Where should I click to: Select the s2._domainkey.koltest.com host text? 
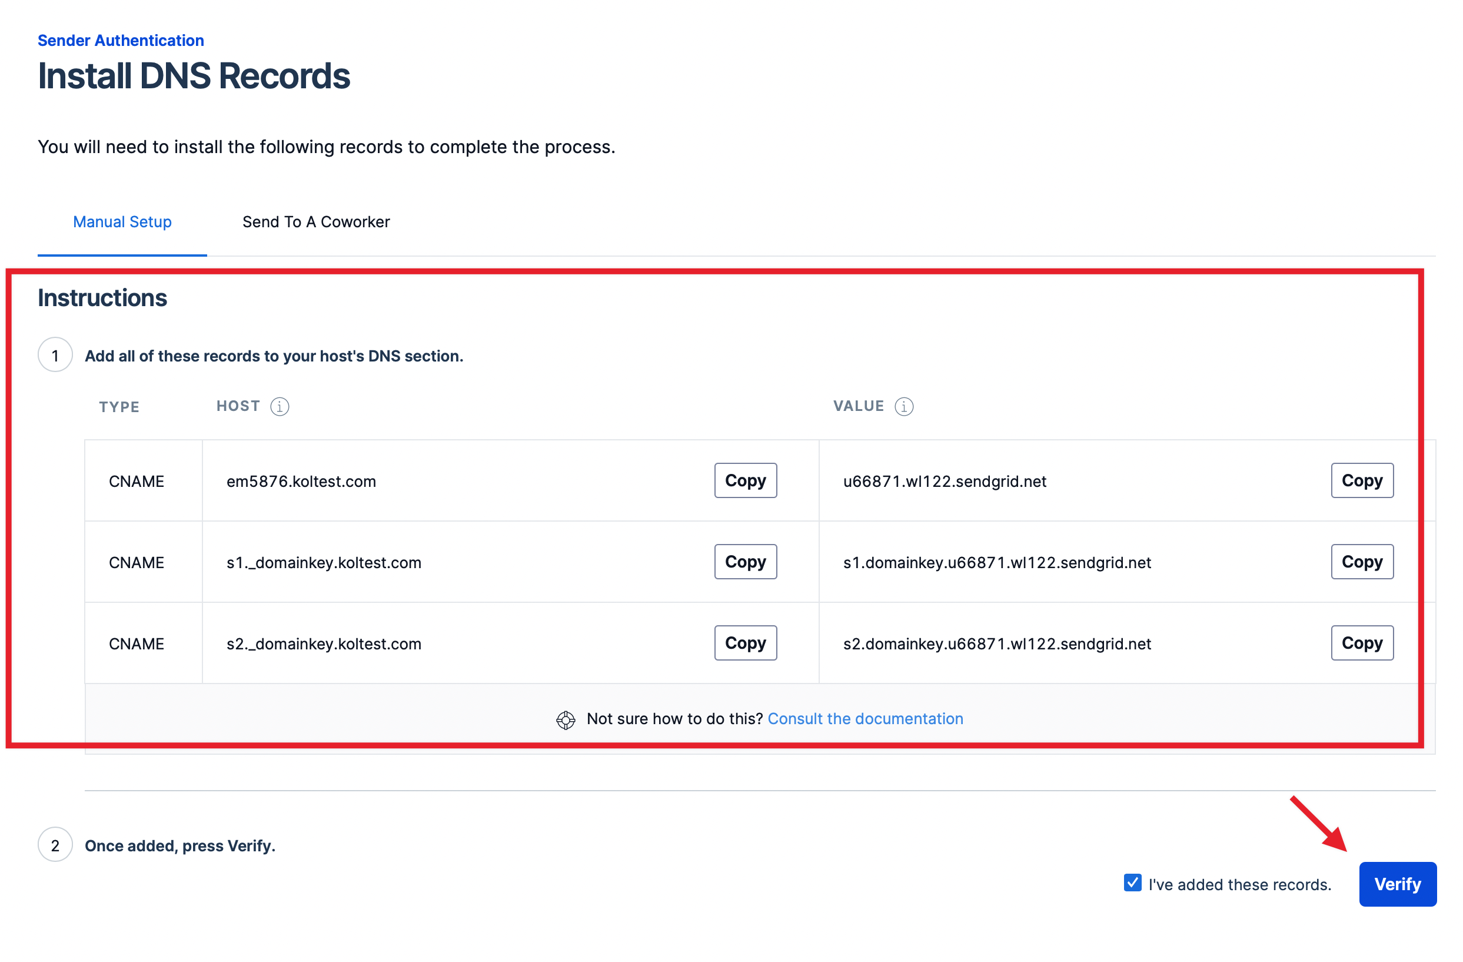[x=324, y=643]
